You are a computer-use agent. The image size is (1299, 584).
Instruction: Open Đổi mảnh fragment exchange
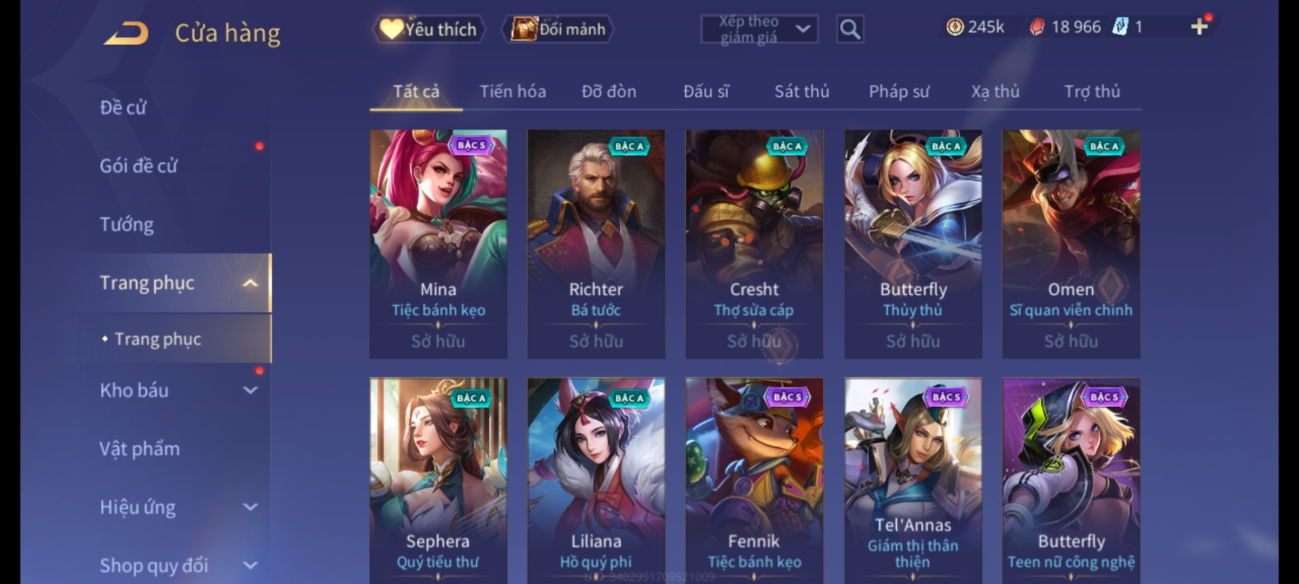point(558,29)
